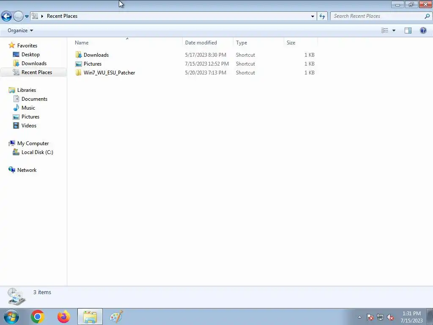The height and width of the screenshot is (325, 433).
Task: Click the Local Disk drive icon
Action: (x=16, y=152)
